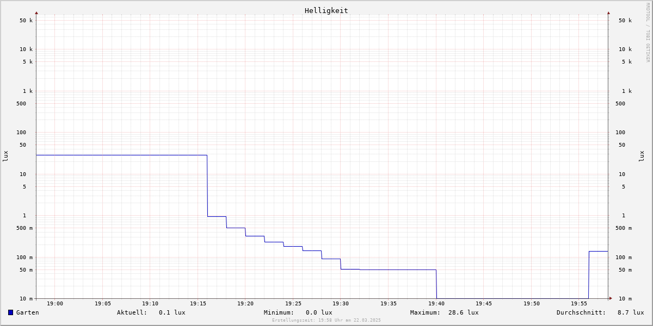653x326 pixels.
Task: Select "10 k" on the right axis
Action: [625, 49]
